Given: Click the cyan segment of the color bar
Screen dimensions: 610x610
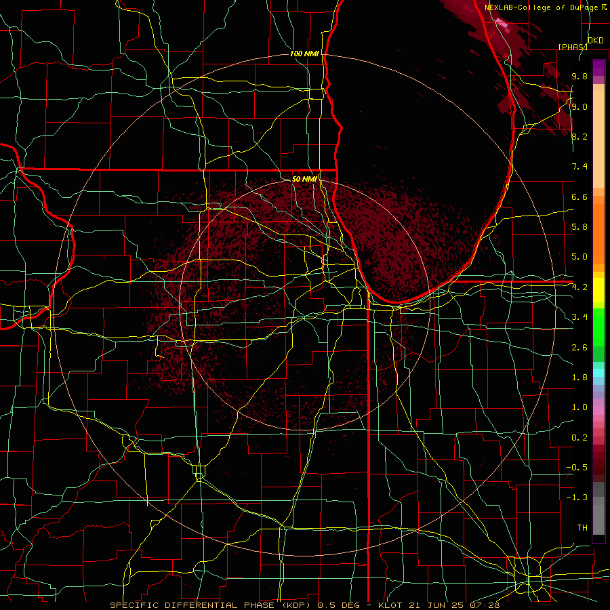Looking at the screenshot, I should [x=598, y=373].
